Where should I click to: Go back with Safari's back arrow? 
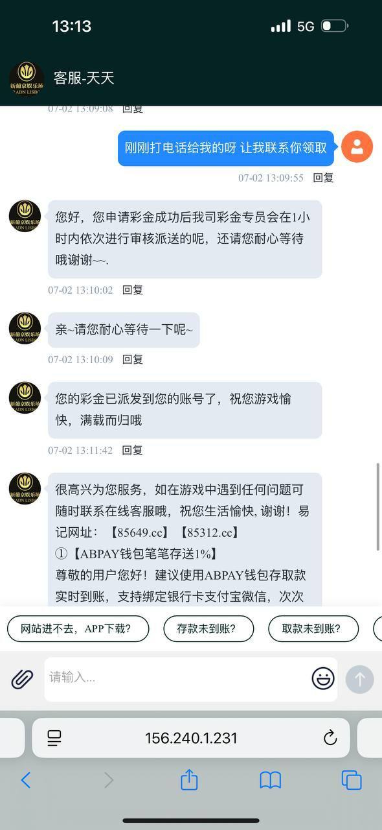tap(26, 780)
